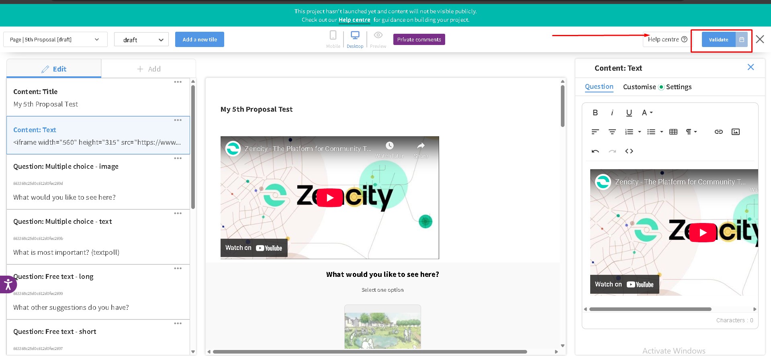Screen dimensions: 771x356
Task: Center align text in editor
Action: point(612,132)
